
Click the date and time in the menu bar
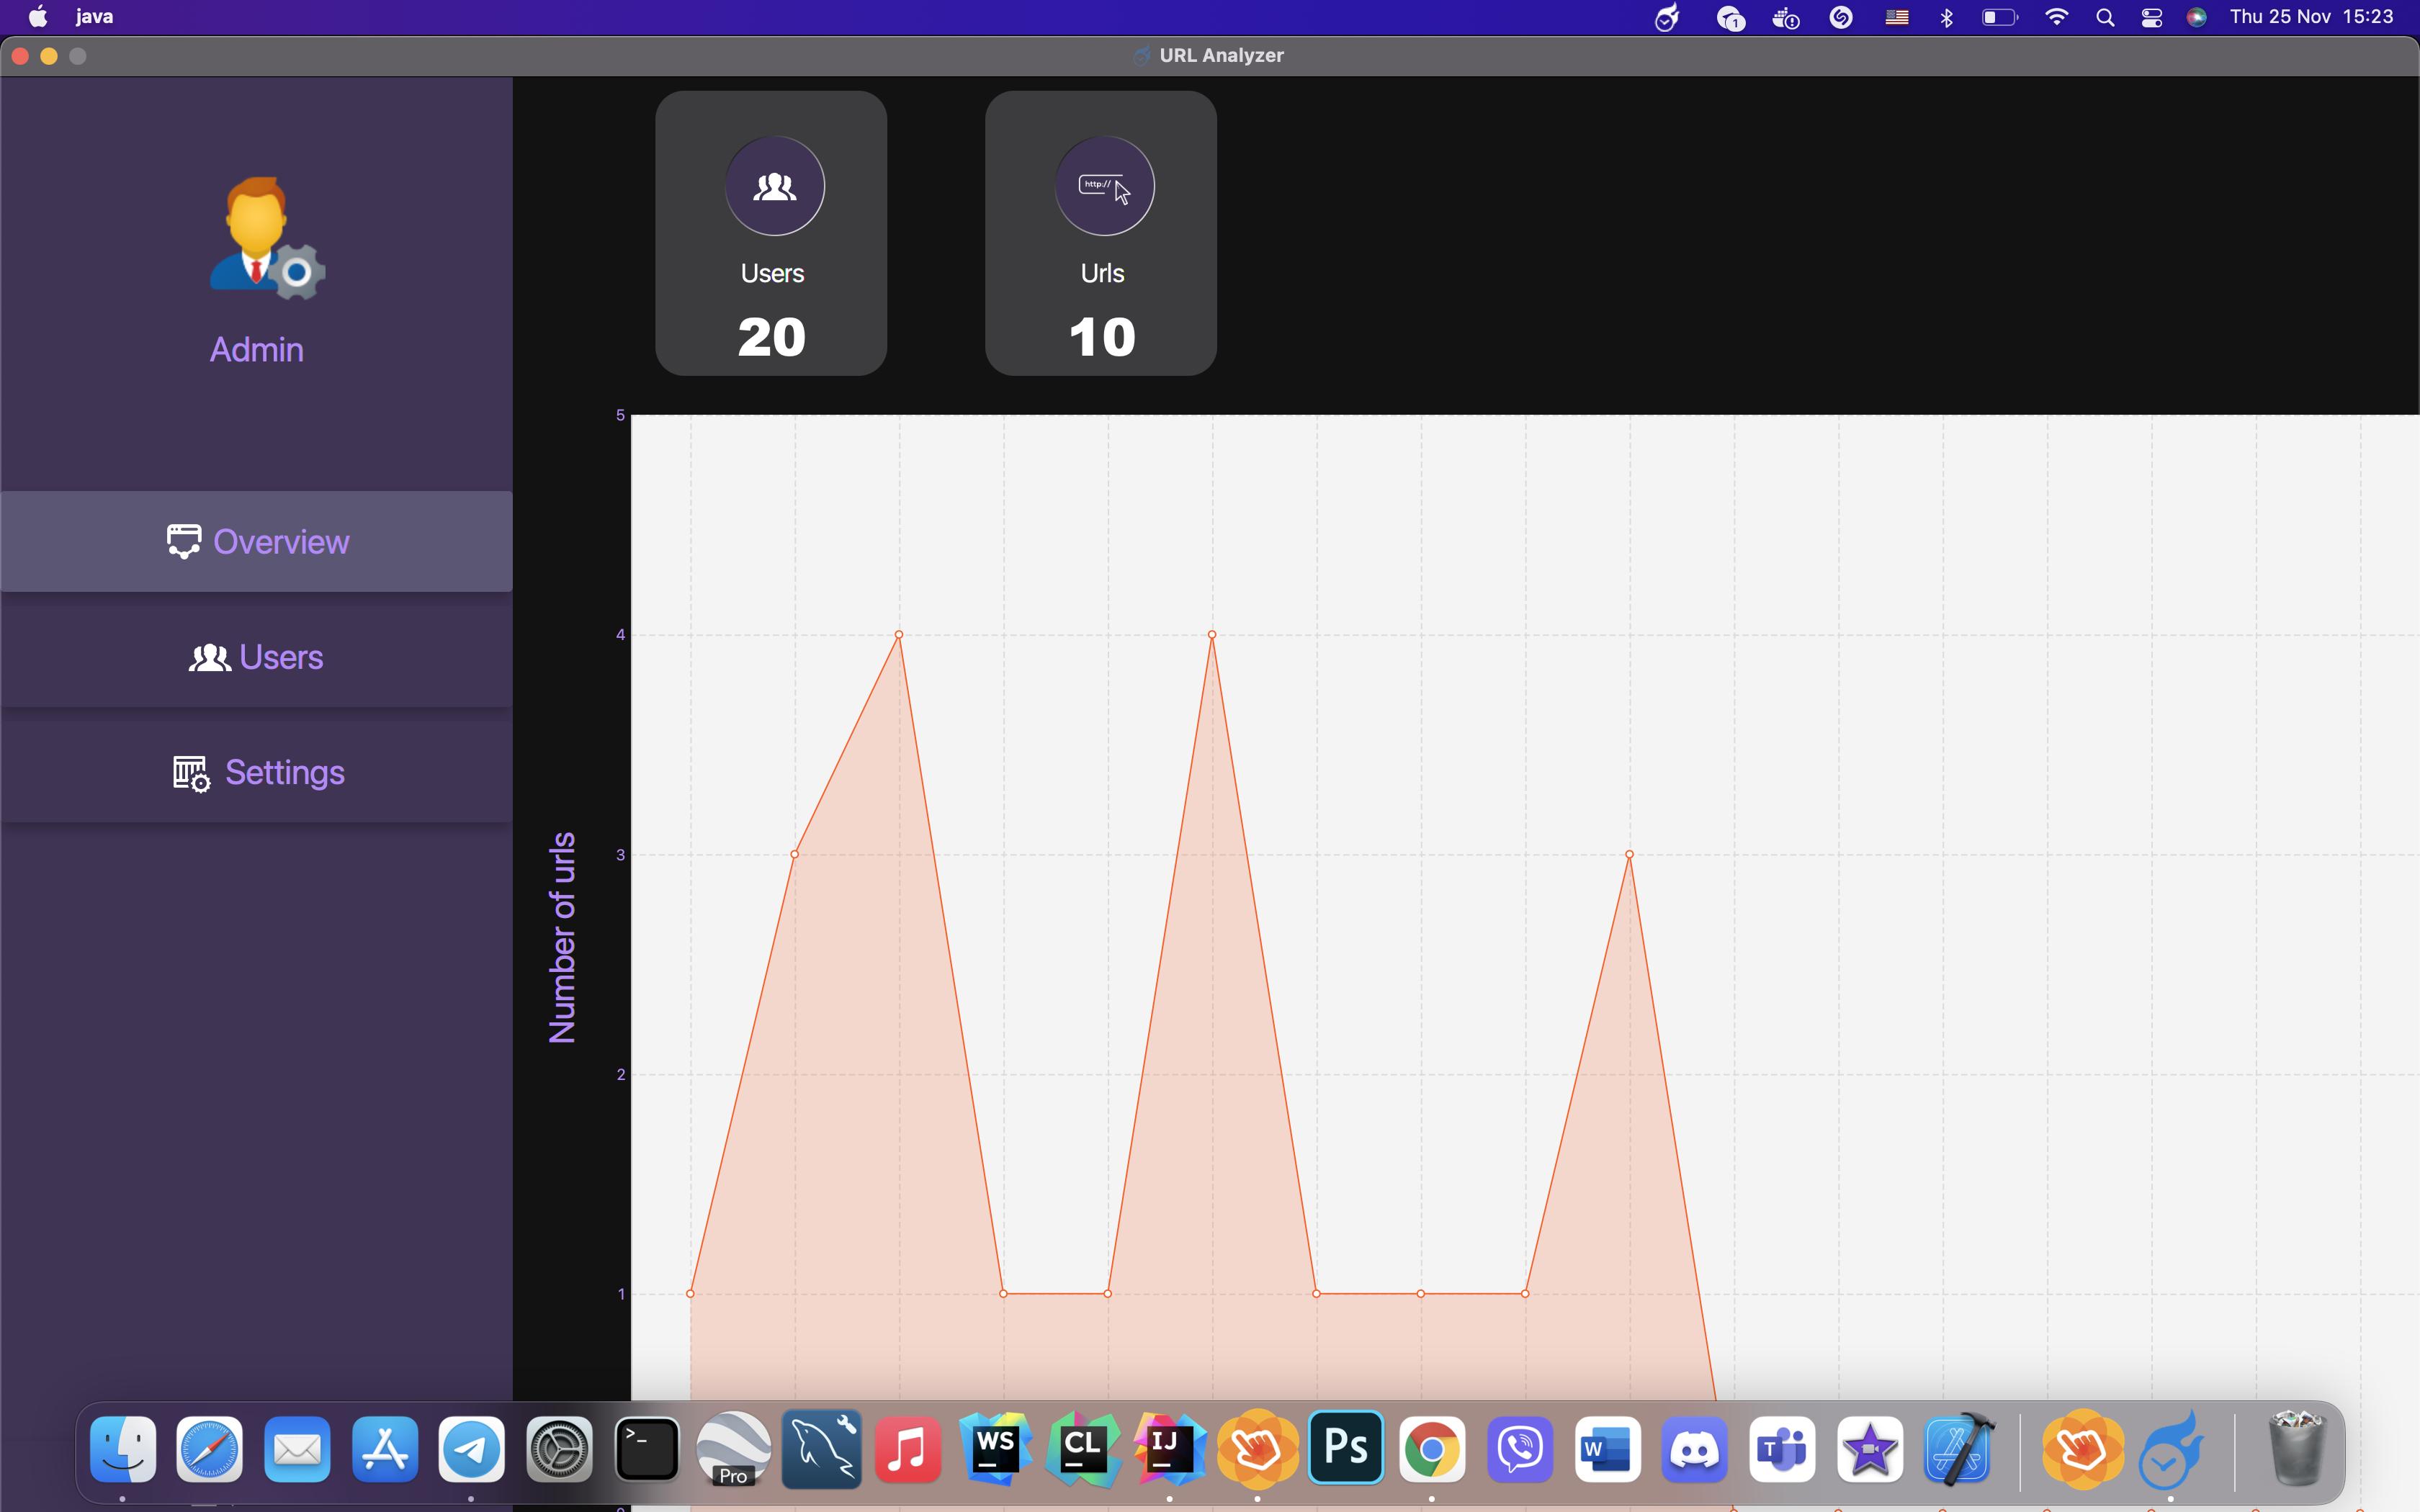[x=2312, y=17]
